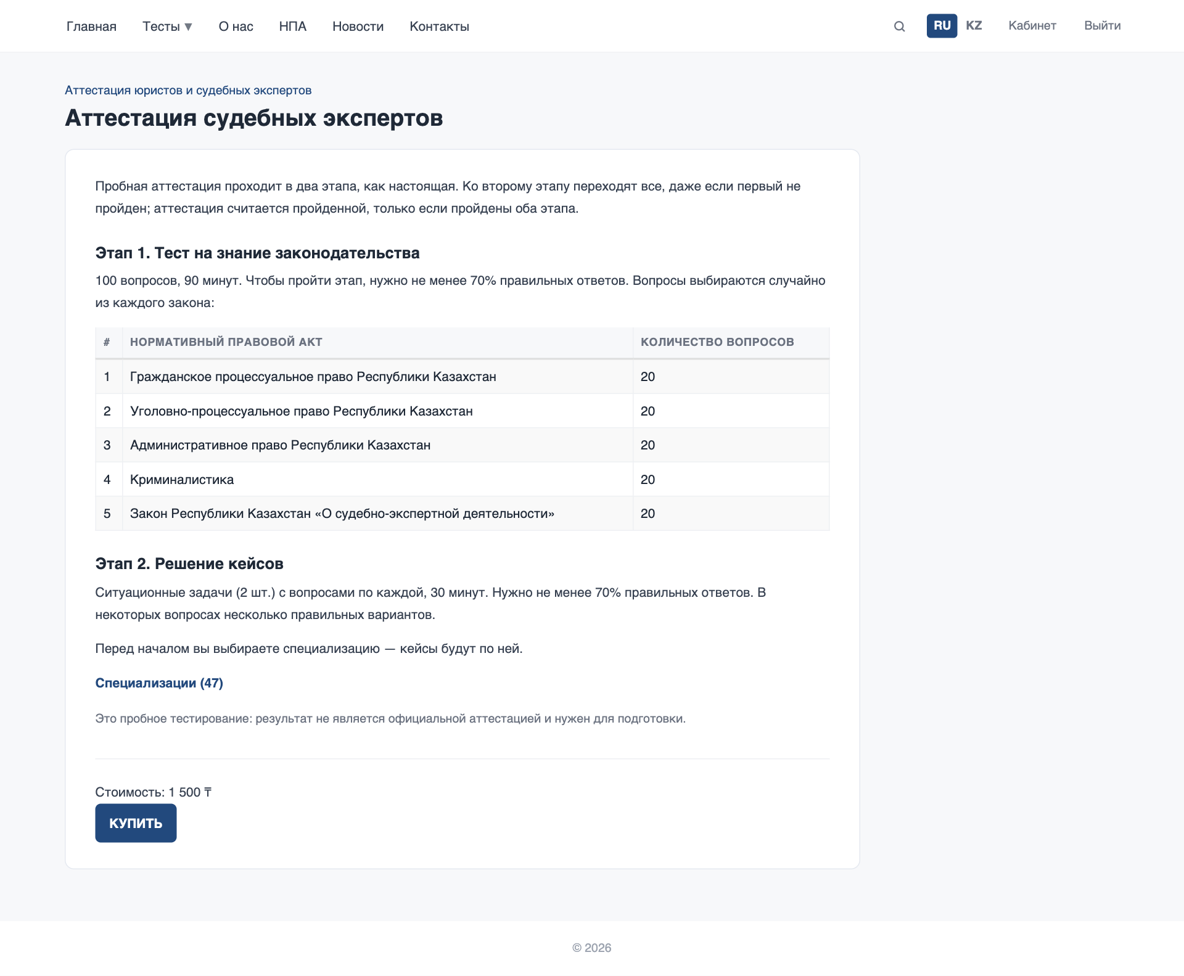Expand the Тесты dropdown menu

[167, 27]
